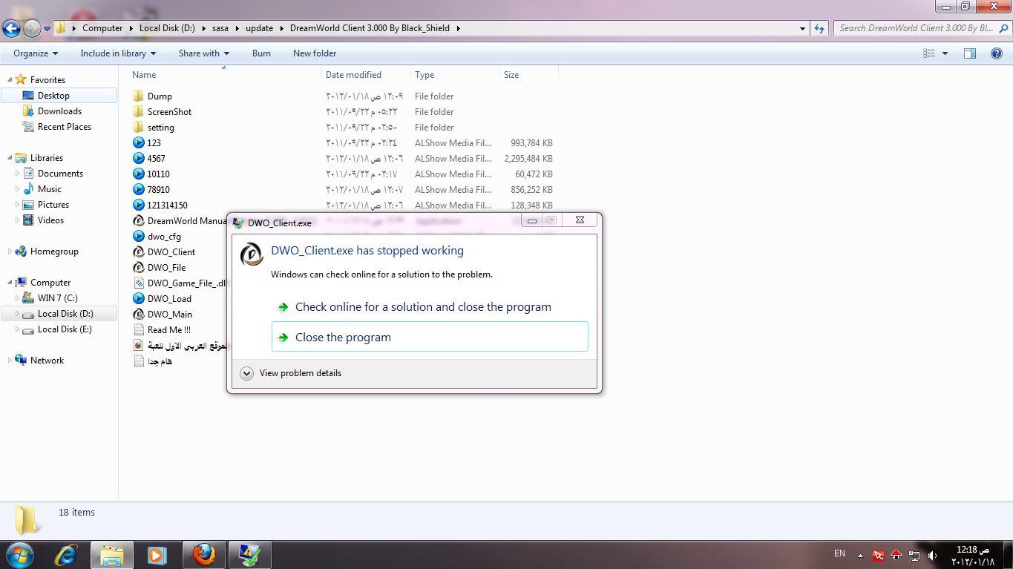1013x569 pixels.
Task: Select the Read Me !!! text file icon
Action: (139, 329)
